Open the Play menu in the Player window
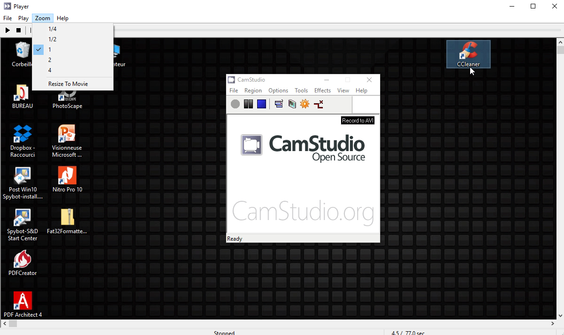 [x=23, y=18]
